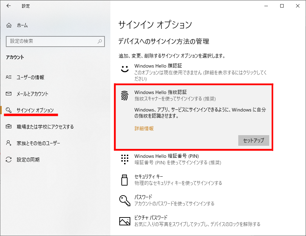Viewport: 306px width, 236px height.
Task: Click the search magnifier icon
Action: point(100,41)
